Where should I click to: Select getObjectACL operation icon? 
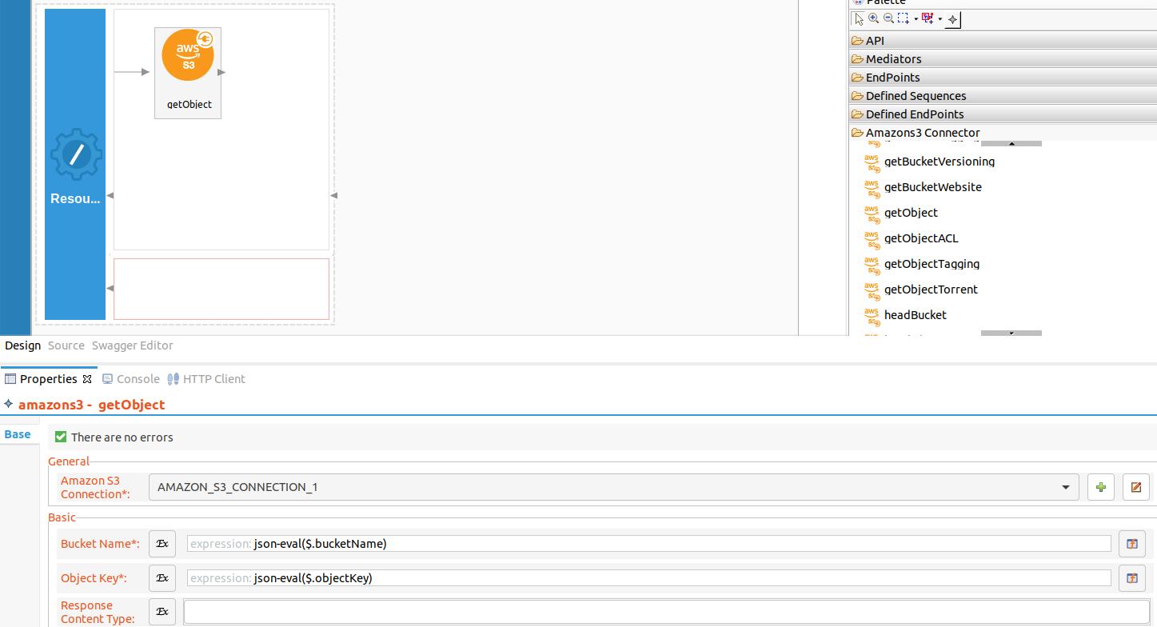(872, 238)
